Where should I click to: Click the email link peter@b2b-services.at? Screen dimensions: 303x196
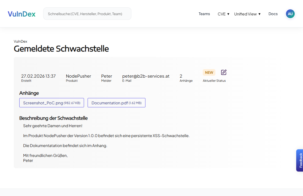click(146, 76)
